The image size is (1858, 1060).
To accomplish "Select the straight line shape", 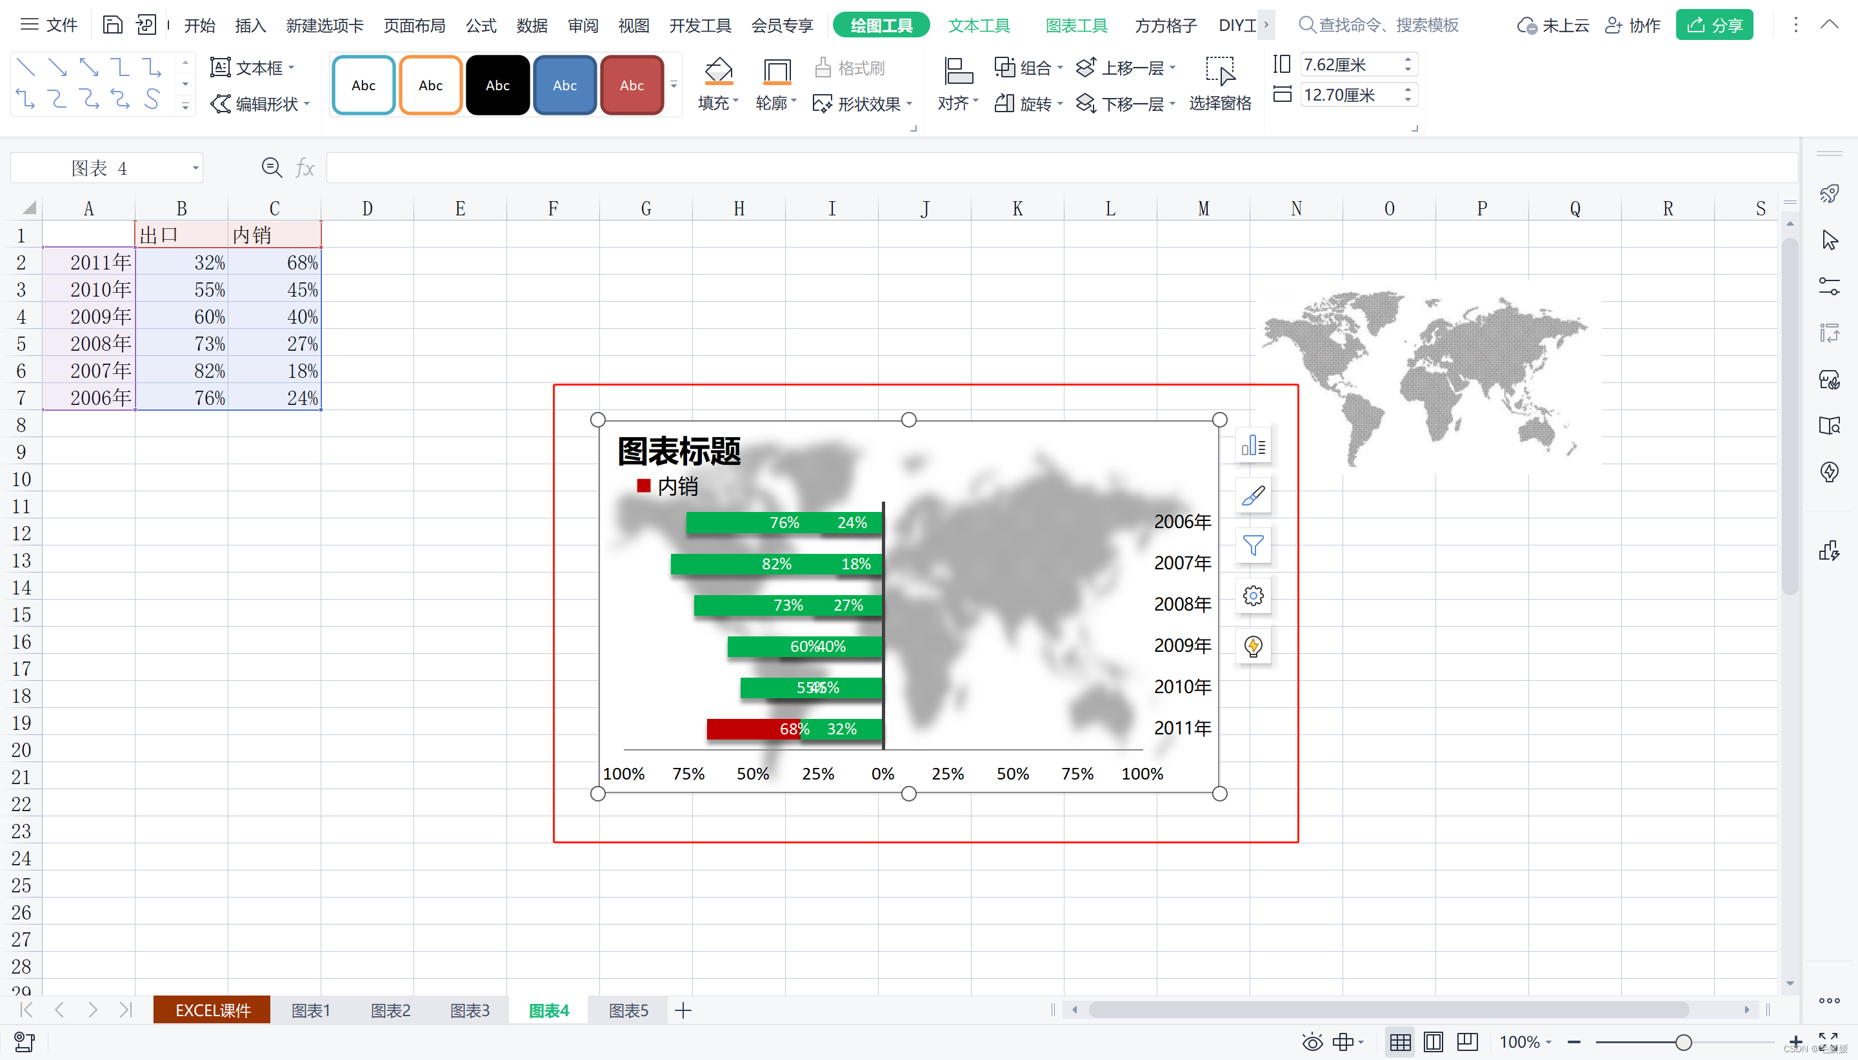I will (26, 67).
